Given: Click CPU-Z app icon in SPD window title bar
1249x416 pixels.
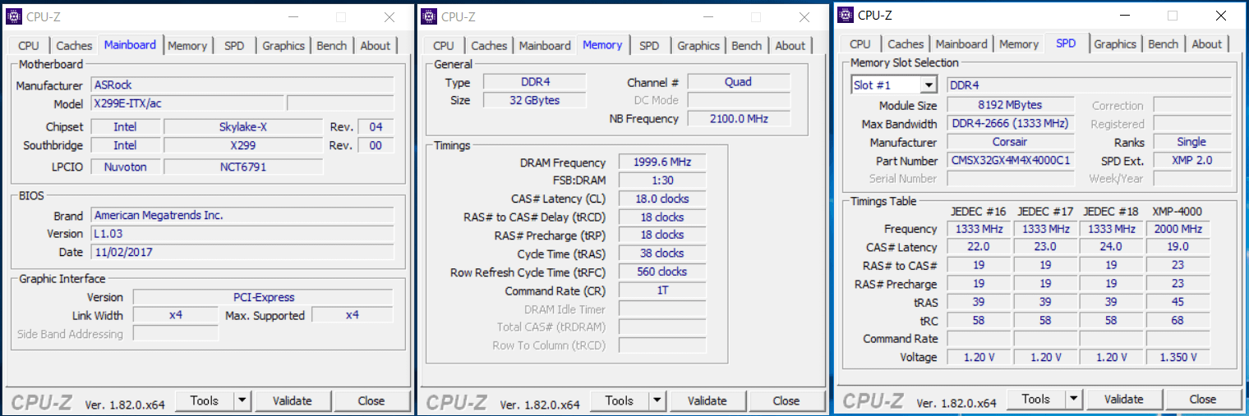Looking at the screenshot, I should tap(846, 15).
